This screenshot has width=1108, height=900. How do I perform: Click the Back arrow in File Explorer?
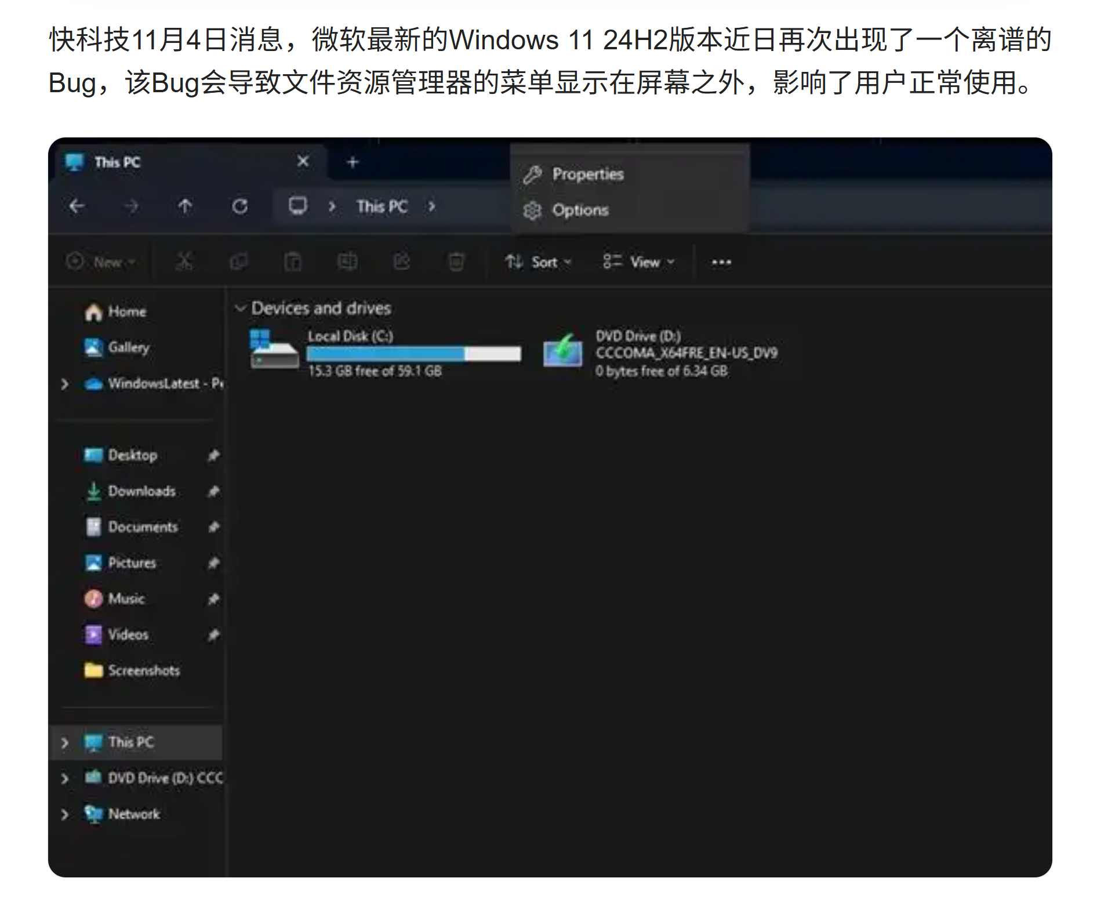point(77,206)
